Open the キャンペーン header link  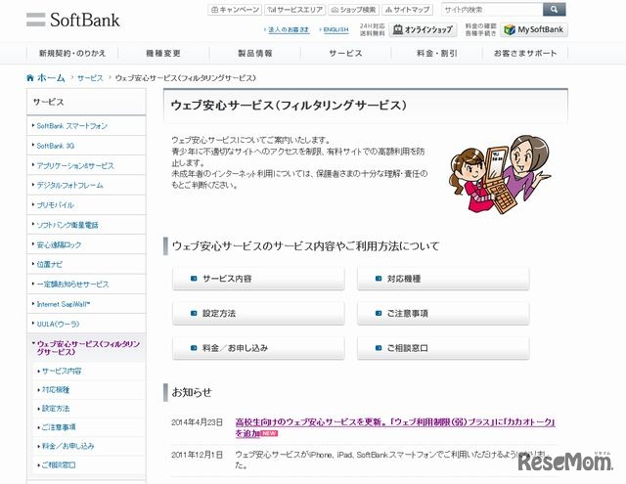pyautogui.click(x=235, y=10)
